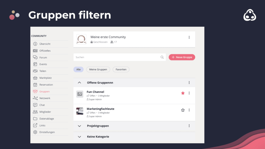Click the Links sidebar label
The image size is (265, 149).
(42, 125)
